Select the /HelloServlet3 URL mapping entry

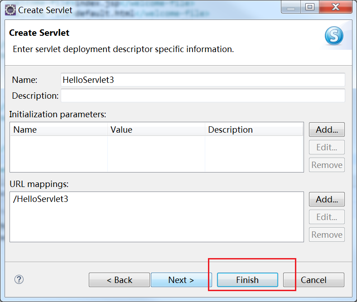(40, 199)
